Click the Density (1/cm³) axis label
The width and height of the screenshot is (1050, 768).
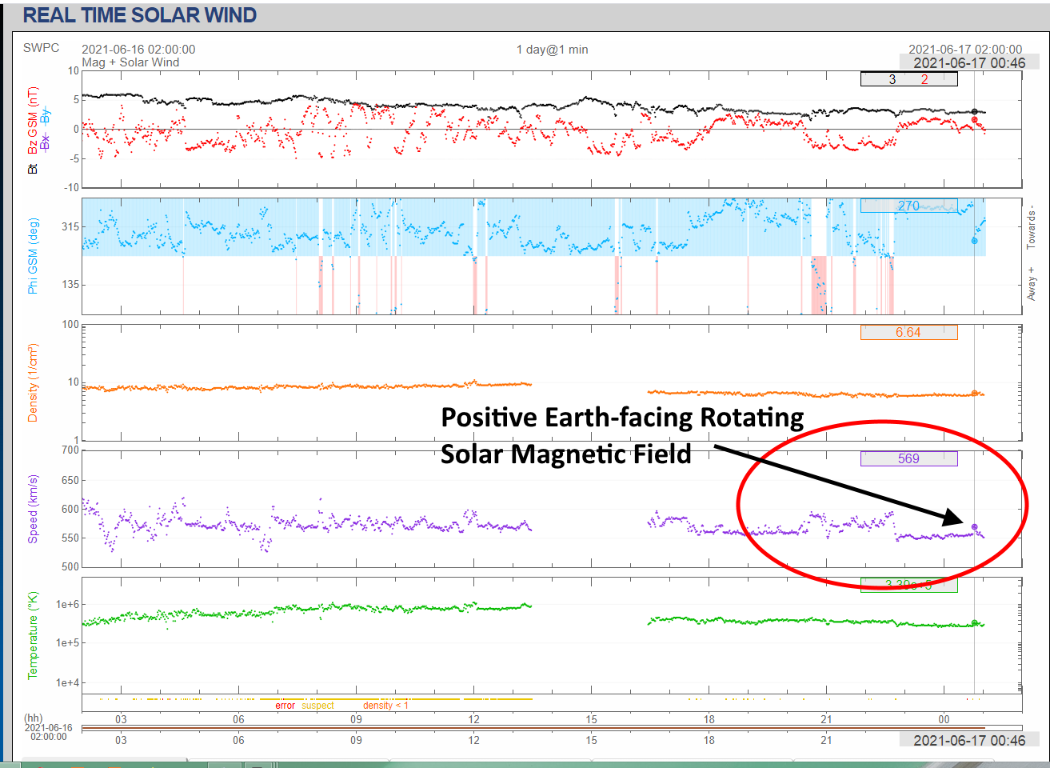(x=33, y=383)
